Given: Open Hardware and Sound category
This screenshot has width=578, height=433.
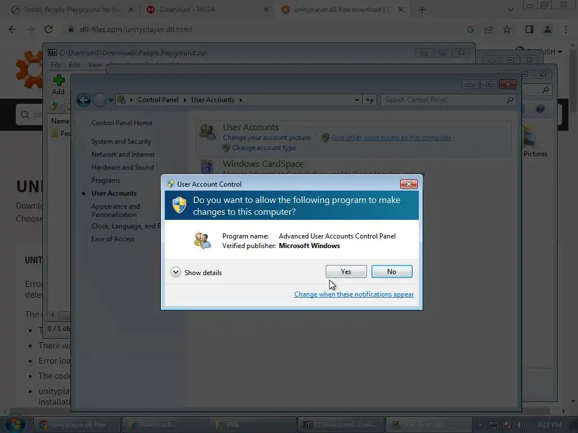Looking at the screenshot, I should pyautogui.click(x=122, y=167).
